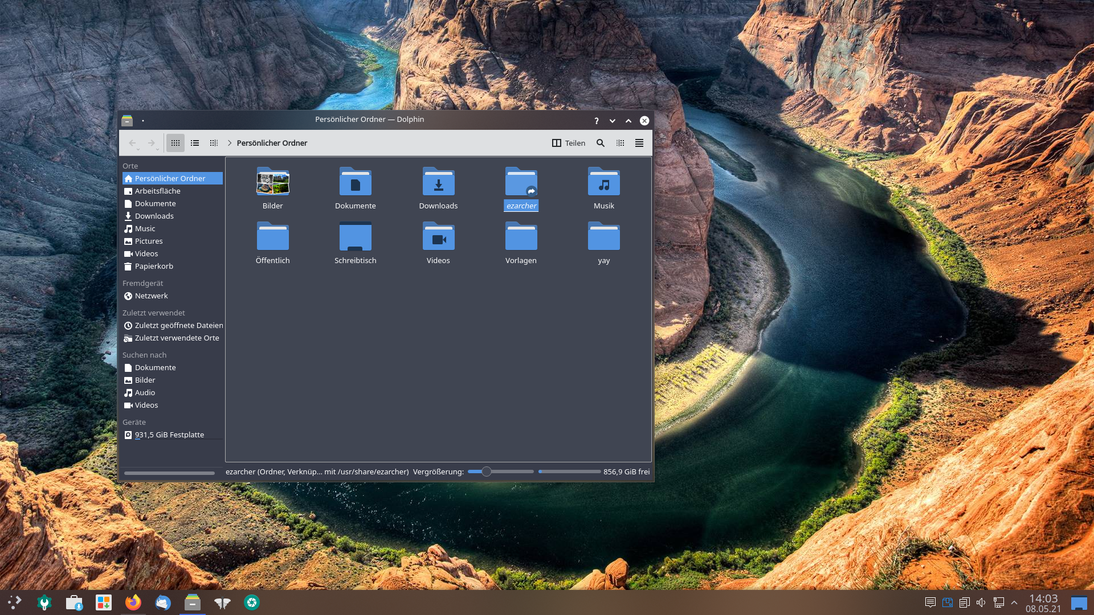Viewport: 1094px width, 615px height.
Task: Open the Bilder folder thumbnail
Action: (x=272, y=182)
